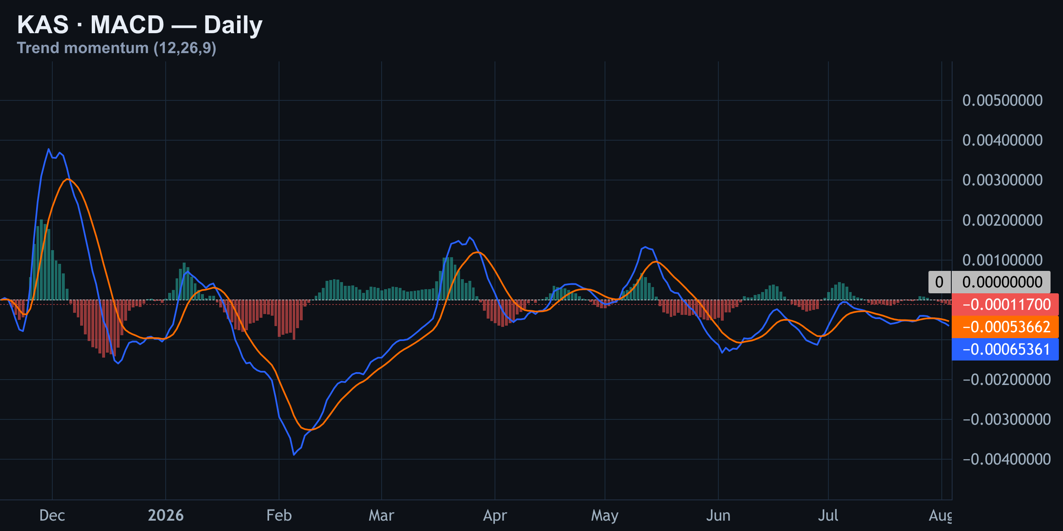Click the May label on time axis
This screenshot has height=531, width=1063.
(605, 516)
